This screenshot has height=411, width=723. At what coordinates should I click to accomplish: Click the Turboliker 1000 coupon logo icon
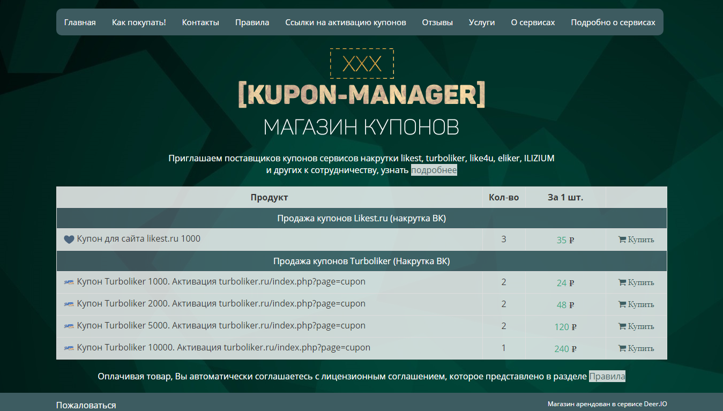click(x=69, y=282)
